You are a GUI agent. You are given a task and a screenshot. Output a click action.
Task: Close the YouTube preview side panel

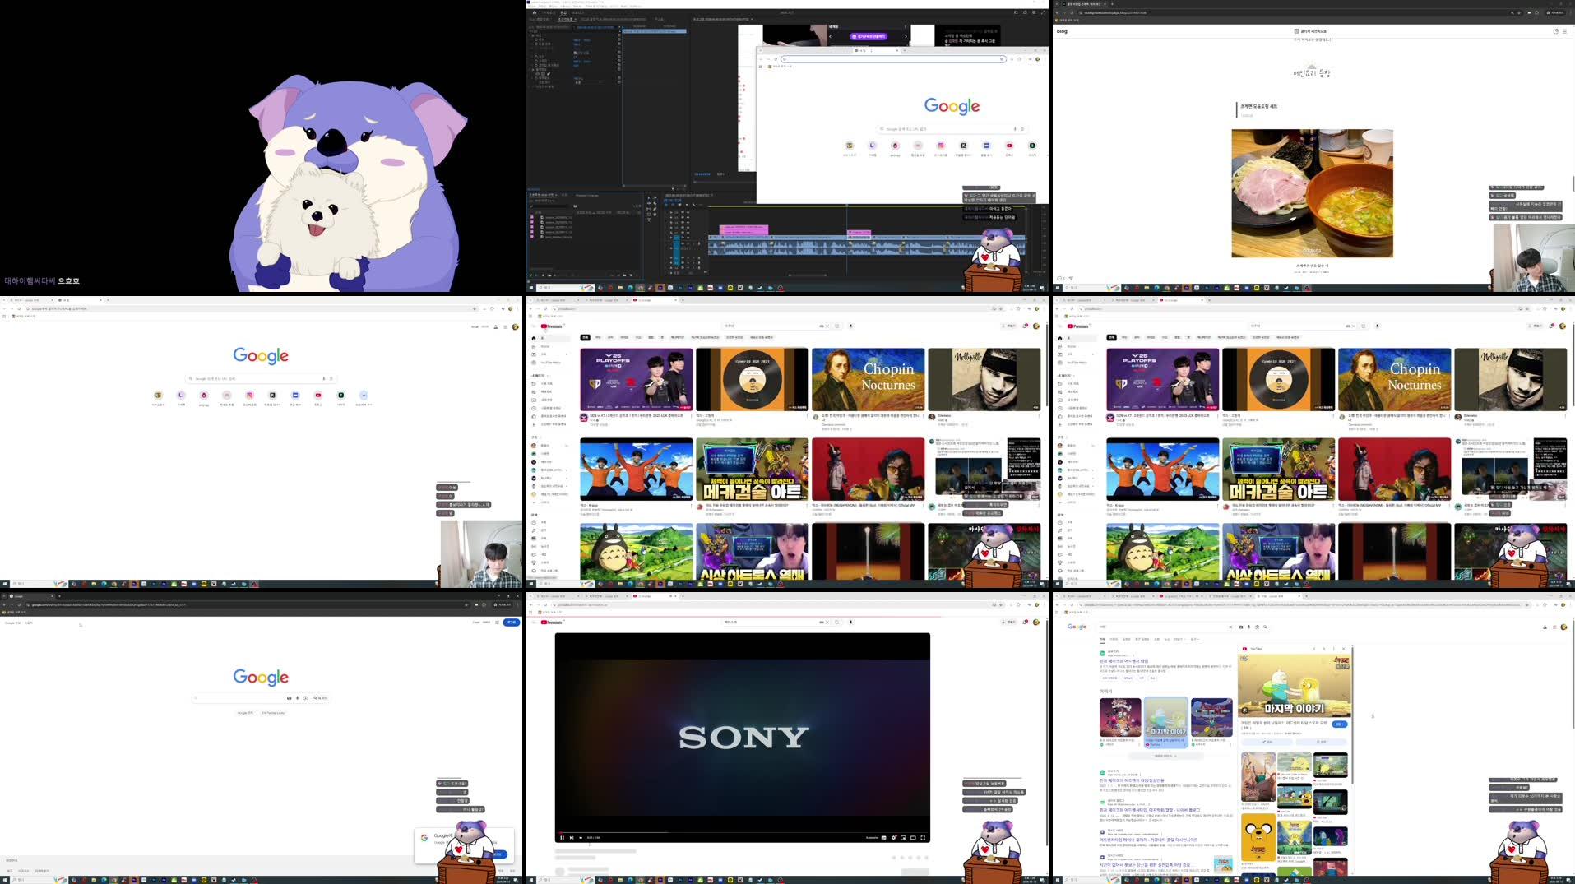point(1344,649)
